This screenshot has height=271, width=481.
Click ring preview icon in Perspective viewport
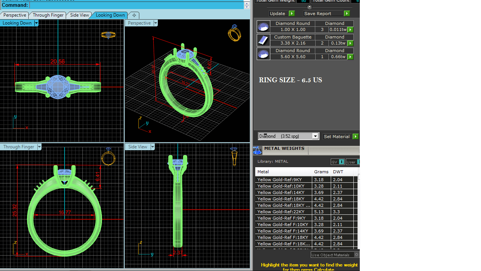234,33
